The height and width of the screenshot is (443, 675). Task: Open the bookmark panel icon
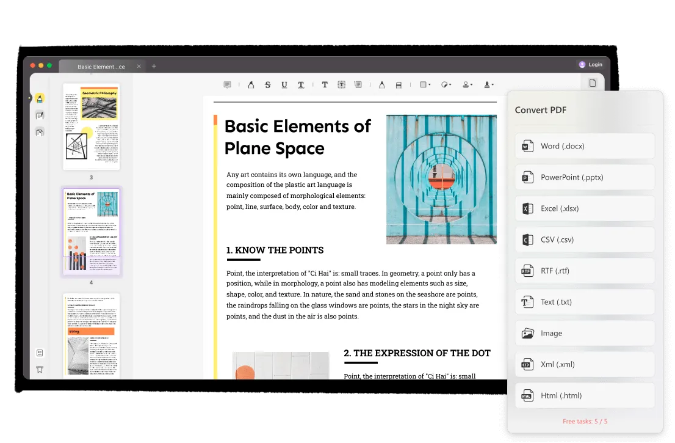click(40, 369)
